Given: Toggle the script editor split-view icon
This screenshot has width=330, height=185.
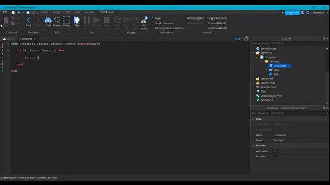Looking at the screenshot, I should (x=246, y=39).
